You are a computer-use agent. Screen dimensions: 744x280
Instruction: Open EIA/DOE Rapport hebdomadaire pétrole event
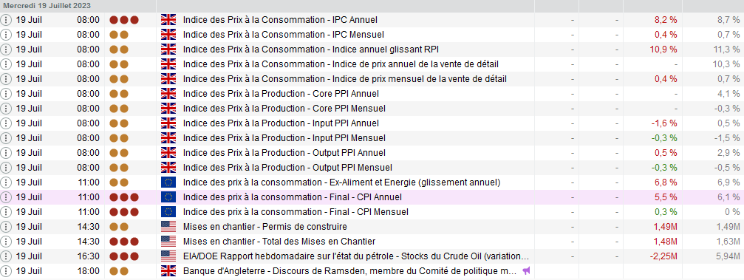pos(356,256)
